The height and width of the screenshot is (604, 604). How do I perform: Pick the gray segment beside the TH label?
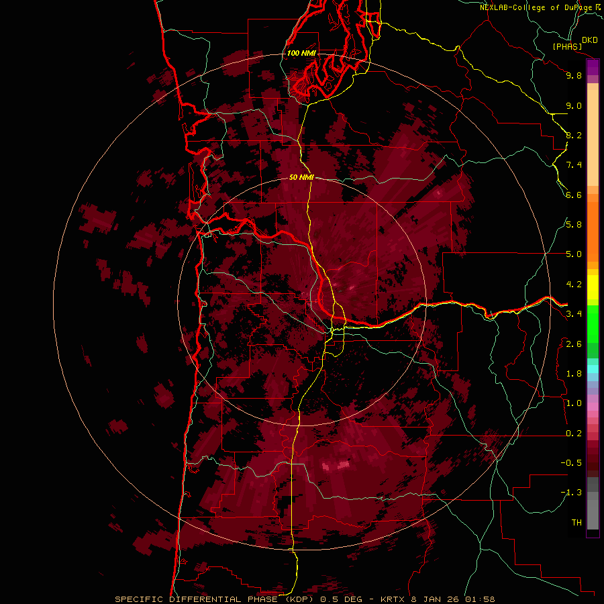593,516
